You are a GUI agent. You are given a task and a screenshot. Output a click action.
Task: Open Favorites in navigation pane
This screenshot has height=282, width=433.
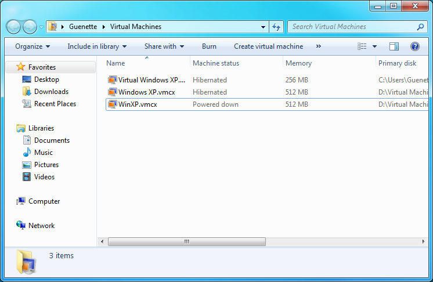click(42, 67)
